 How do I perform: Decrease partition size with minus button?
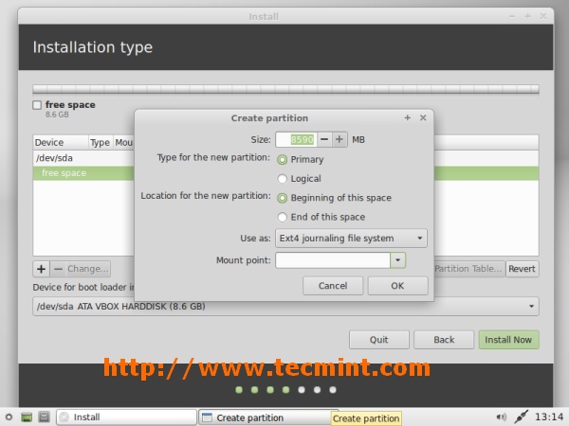324,139
